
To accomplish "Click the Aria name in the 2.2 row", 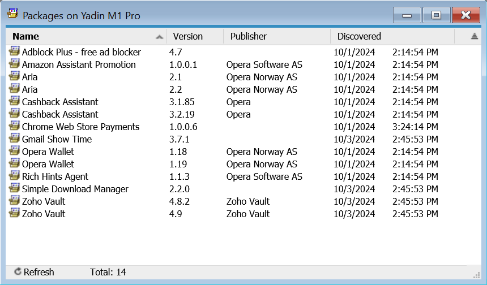I will [x=29, y=89].
